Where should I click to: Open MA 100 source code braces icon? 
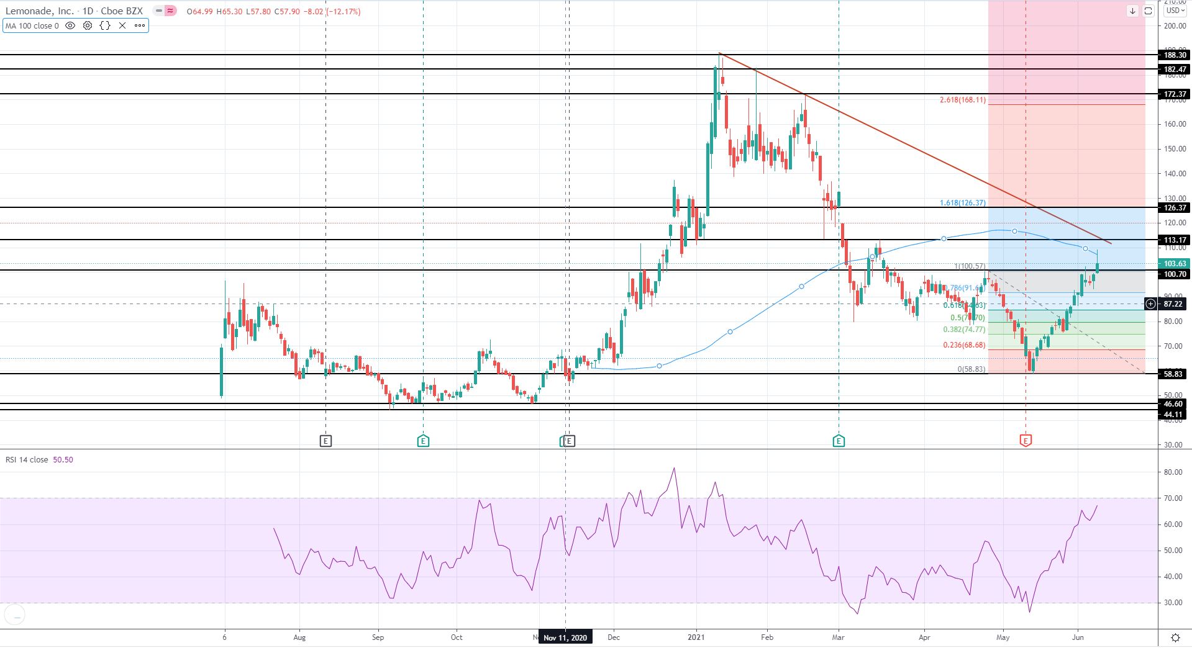pyautogui.click(x=105, y=25)
